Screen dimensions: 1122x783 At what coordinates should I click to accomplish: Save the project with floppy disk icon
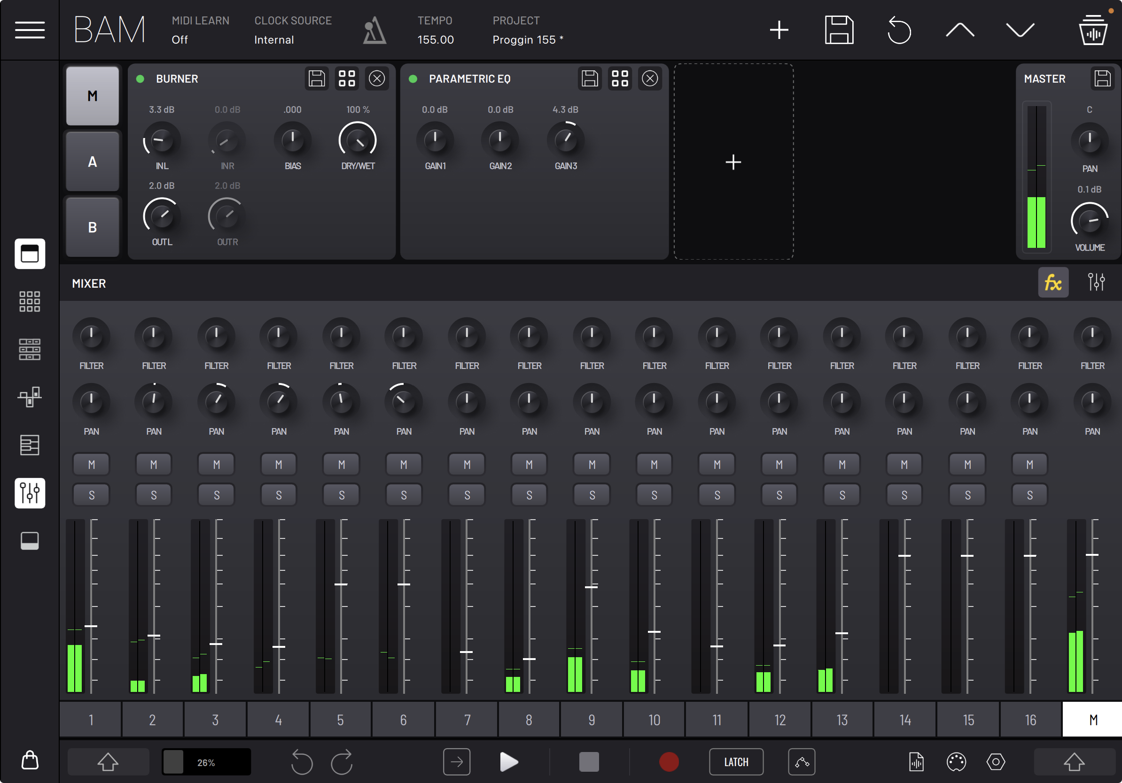tap(839, 30)
